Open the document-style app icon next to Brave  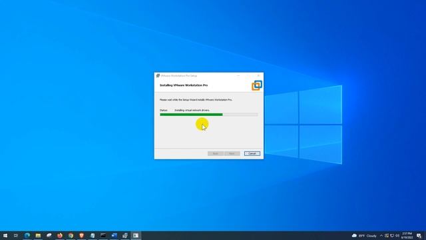point(93,235)
